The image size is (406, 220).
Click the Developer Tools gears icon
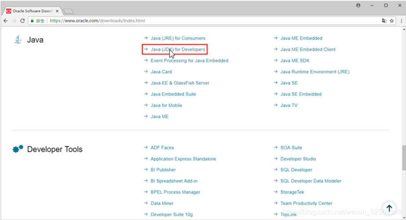[18, 149]
